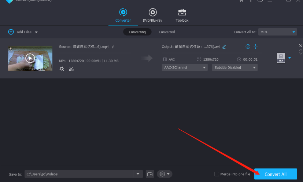Click the AVI output format label
The image size is (303, 182).
pos(171,60)
